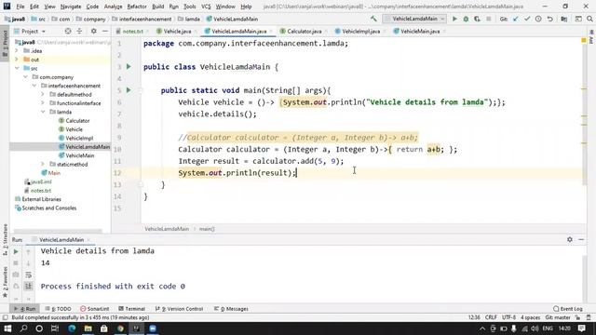
Task: Expand the .idea folder
Action: coord(17,50)
